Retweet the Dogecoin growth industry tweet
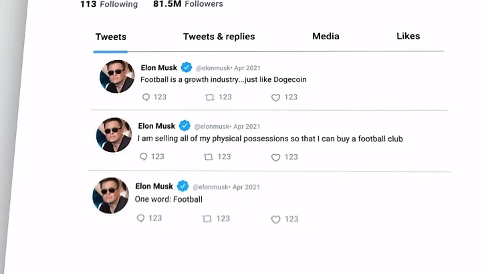 [210, 97]
